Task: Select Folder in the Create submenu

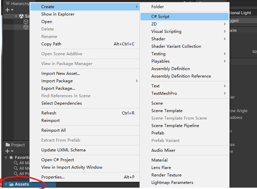Action: pos(185,7)
